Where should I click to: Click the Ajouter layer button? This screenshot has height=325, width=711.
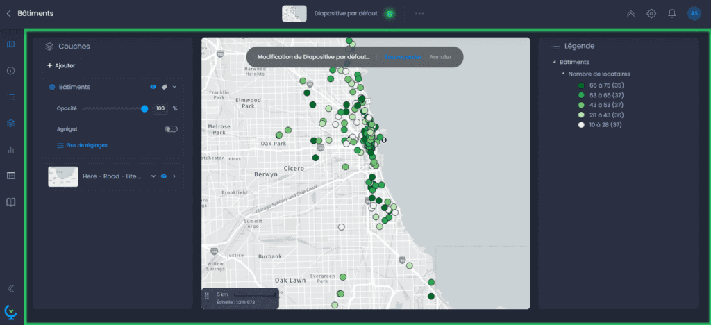click(61, 66)
